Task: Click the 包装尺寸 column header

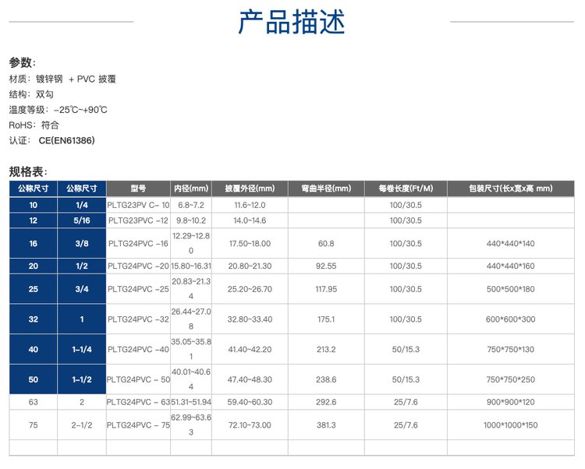Action: pos(510,189)
